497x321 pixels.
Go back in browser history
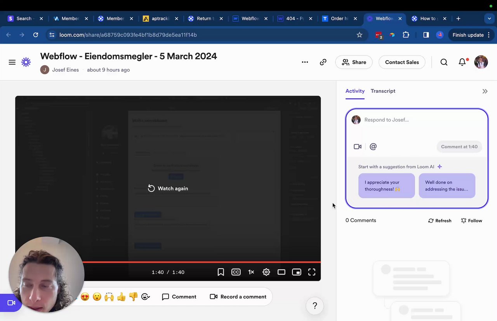pyautogui.click(x=9, y=35)
